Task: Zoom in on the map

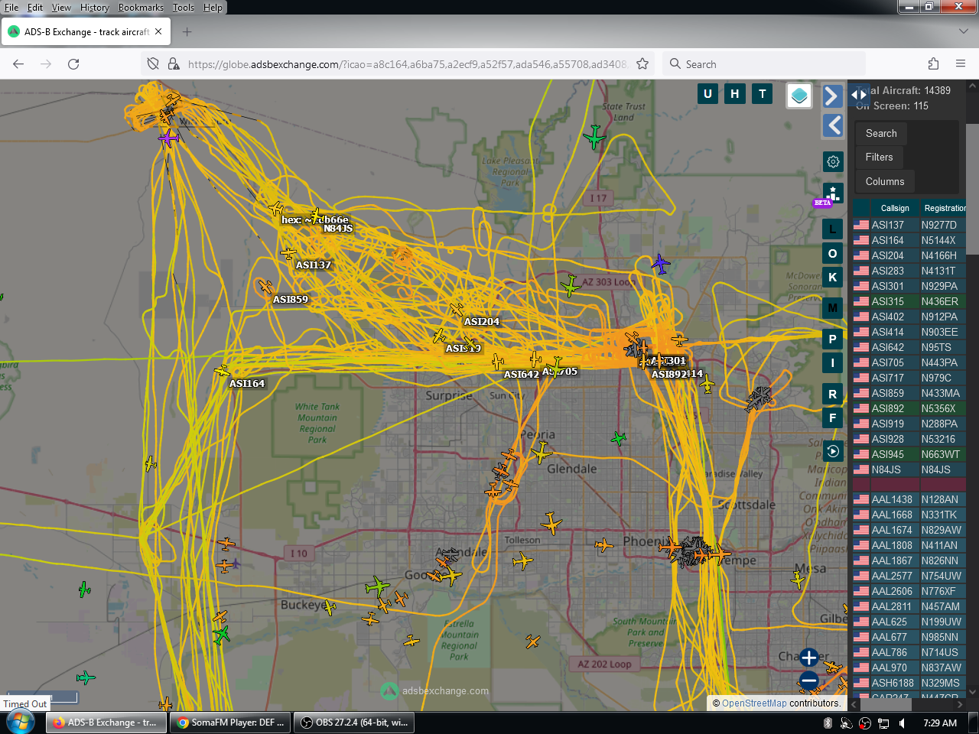Action: pyautogui.click(x=809, y=657)
